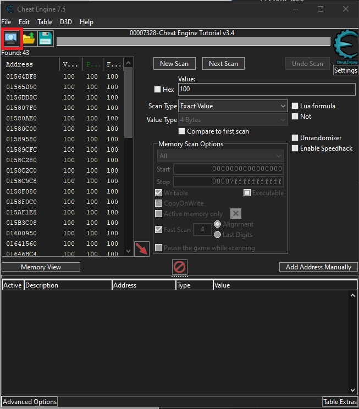This screenshot has width=359, height=409.
Task: Start a New Scan
Action: coord(174,64)
